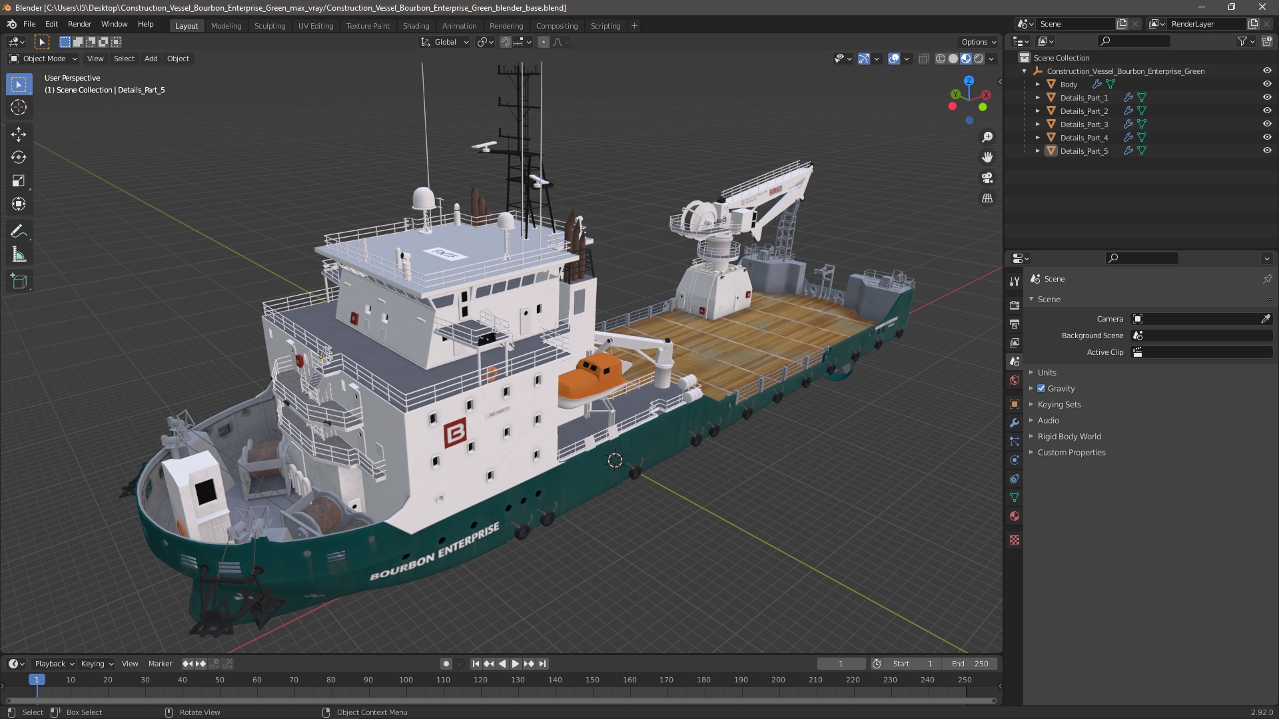
Task: Click the Options button in header
Action: point(978,41)
